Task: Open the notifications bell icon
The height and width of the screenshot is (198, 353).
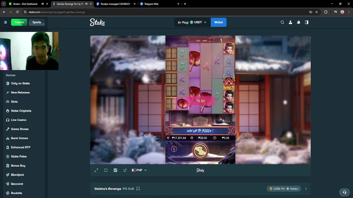Action: click(x=298, y=22)
